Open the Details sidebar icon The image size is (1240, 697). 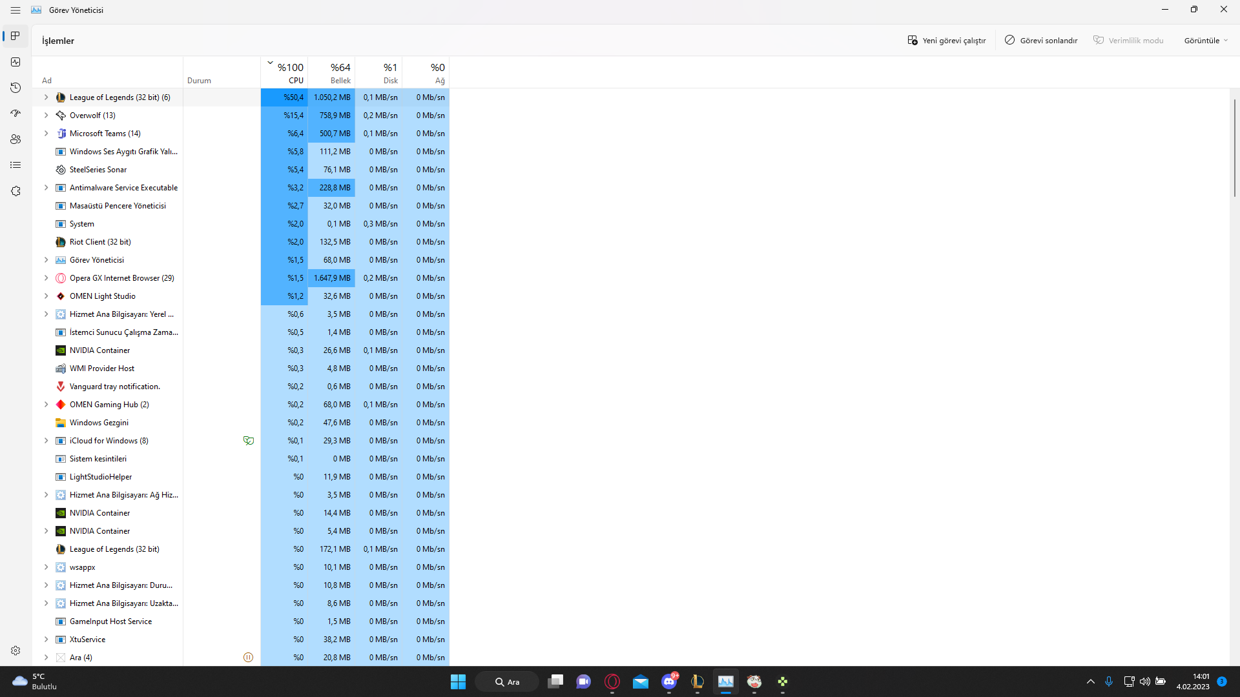15,165
